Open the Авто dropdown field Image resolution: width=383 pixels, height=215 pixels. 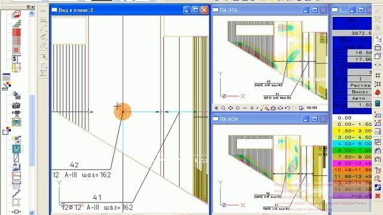360,98
